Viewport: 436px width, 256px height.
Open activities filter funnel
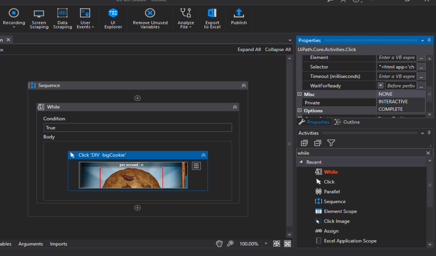pos(331,143)
